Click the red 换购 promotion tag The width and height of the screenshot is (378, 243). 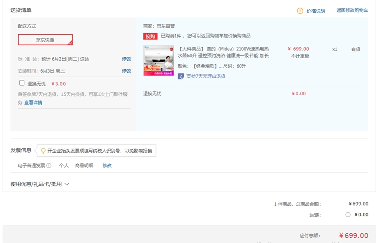pyautogui.click(x=150, y=36)
